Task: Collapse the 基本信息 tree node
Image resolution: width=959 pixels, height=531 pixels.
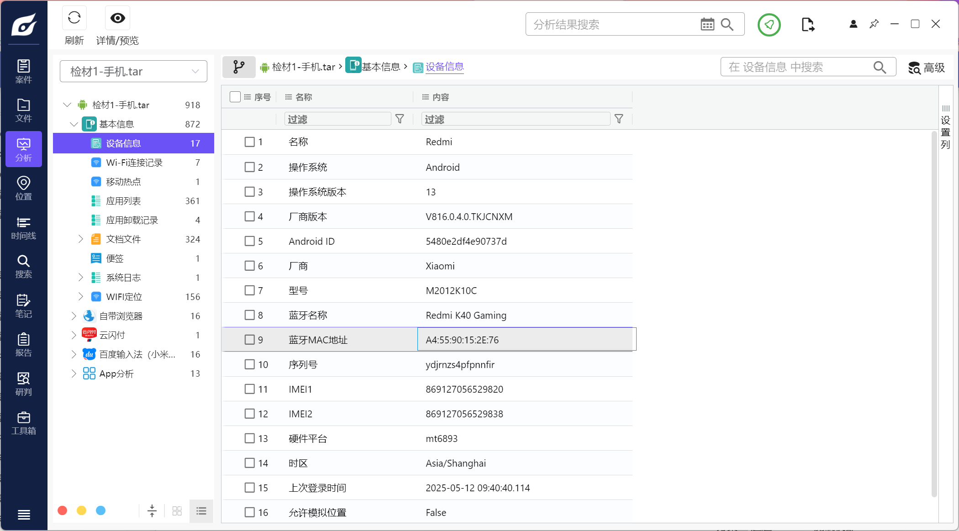Action: [74, 124]
